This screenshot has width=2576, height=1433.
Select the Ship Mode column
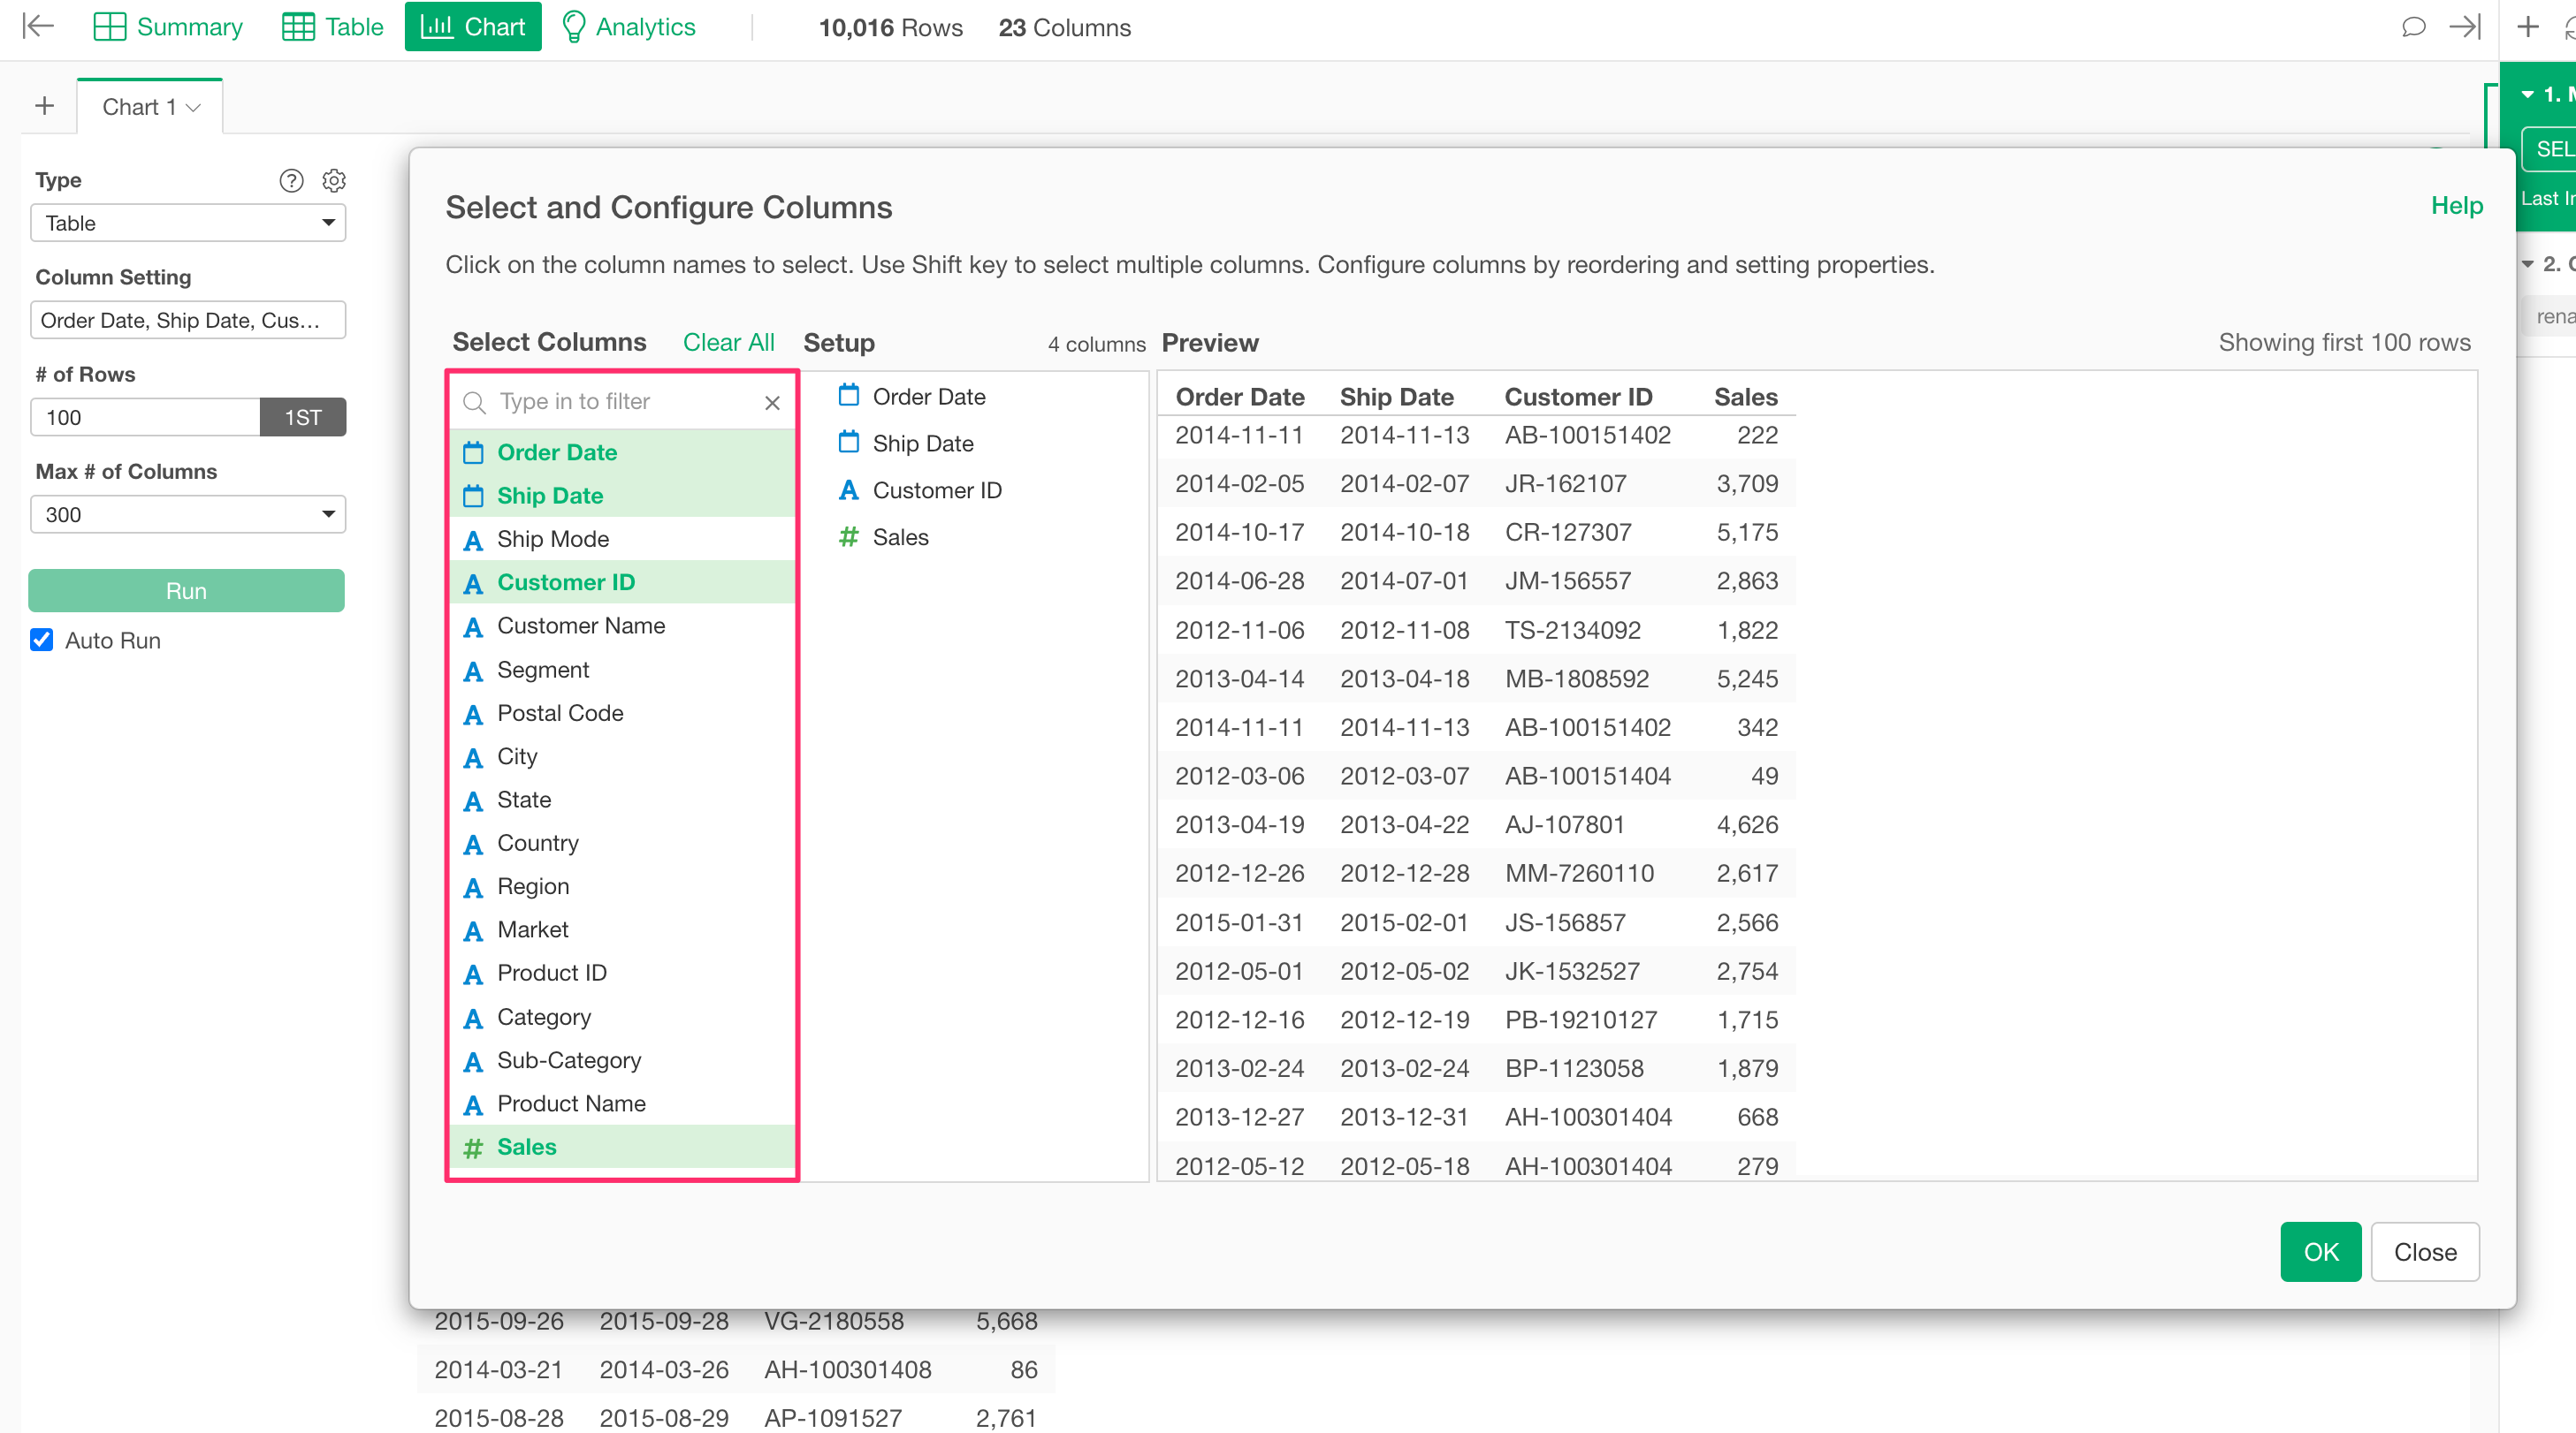[x=622, y=540]
